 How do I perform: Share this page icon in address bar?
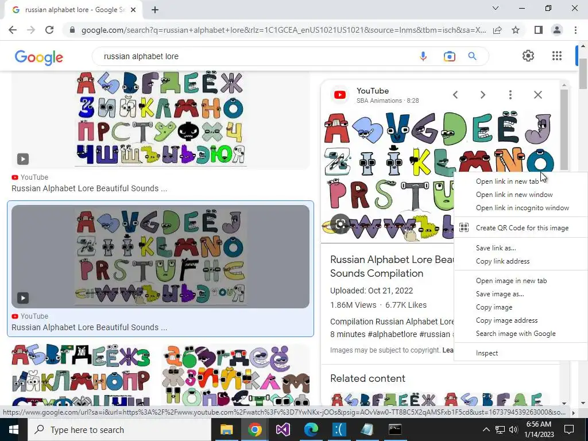(x=497, y=30)
